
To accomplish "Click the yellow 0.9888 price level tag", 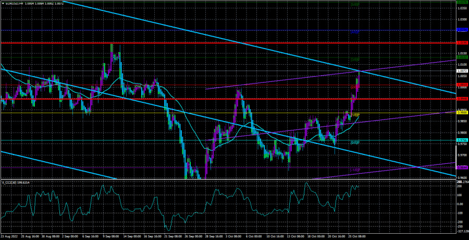I will (461, 112).
